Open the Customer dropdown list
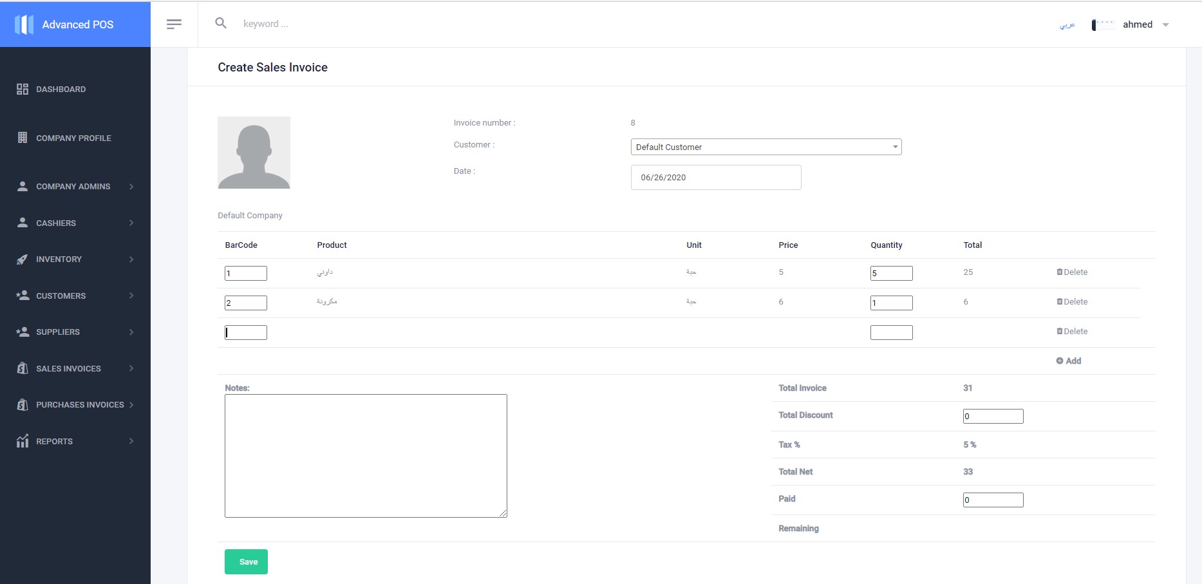The width and height of the screenshot is (1202, 584). click(x=765, y=147)
